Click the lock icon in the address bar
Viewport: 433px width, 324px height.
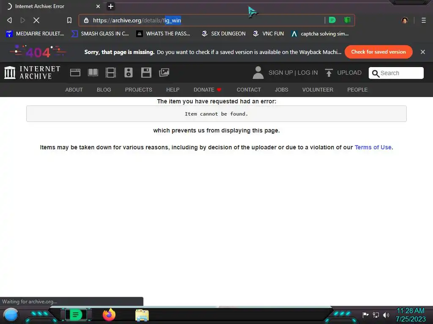pos(86,20)
